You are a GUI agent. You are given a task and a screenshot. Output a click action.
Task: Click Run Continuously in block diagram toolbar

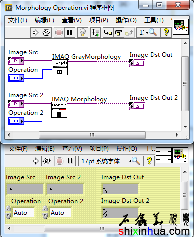pyautogui.click(x=46, y=32)
